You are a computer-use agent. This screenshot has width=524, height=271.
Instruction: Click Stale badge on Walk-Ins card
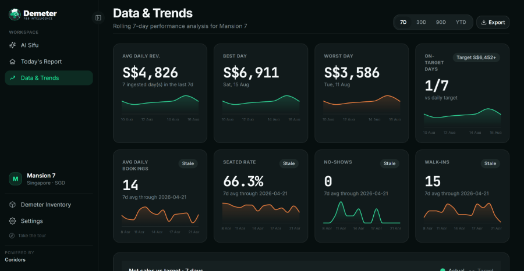(x=490, y=163)
